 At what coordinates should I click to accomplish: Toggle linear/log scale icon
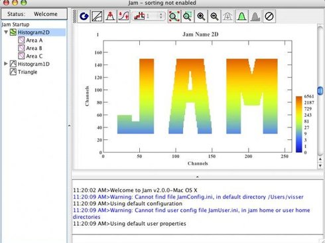click(x=97, y=16)
